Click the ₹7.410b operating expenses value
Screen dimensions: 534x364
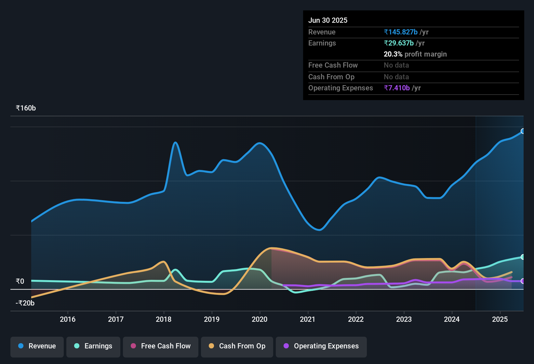[397, 88]
